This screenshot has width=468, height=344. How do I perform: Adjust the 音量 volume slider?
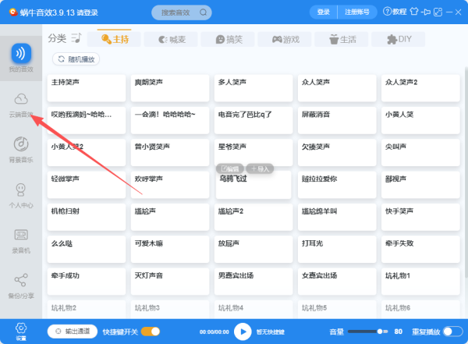pos(367,332)
